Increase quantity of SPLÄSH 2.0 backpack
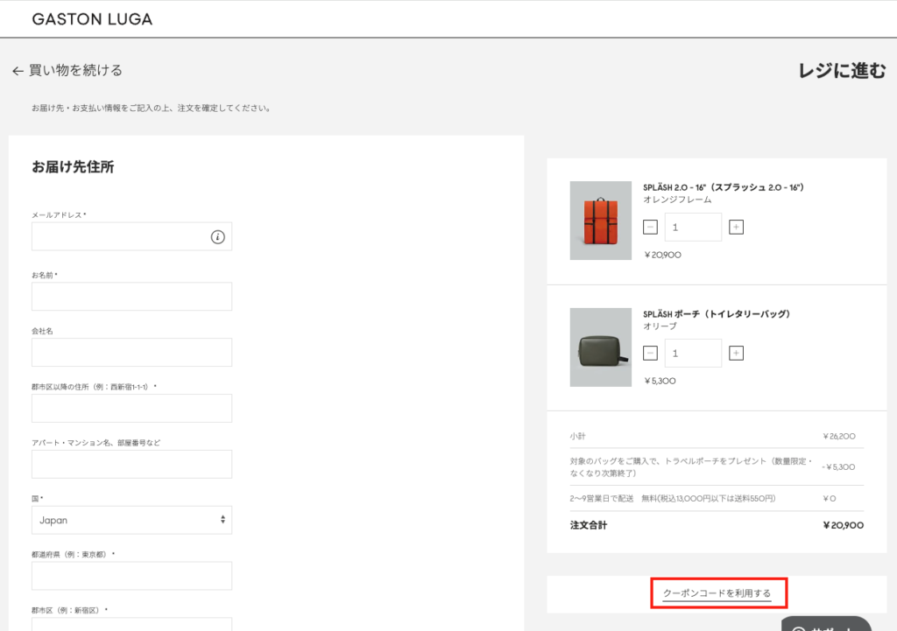The width and height of the screenshot is (897, 631). 737,228
